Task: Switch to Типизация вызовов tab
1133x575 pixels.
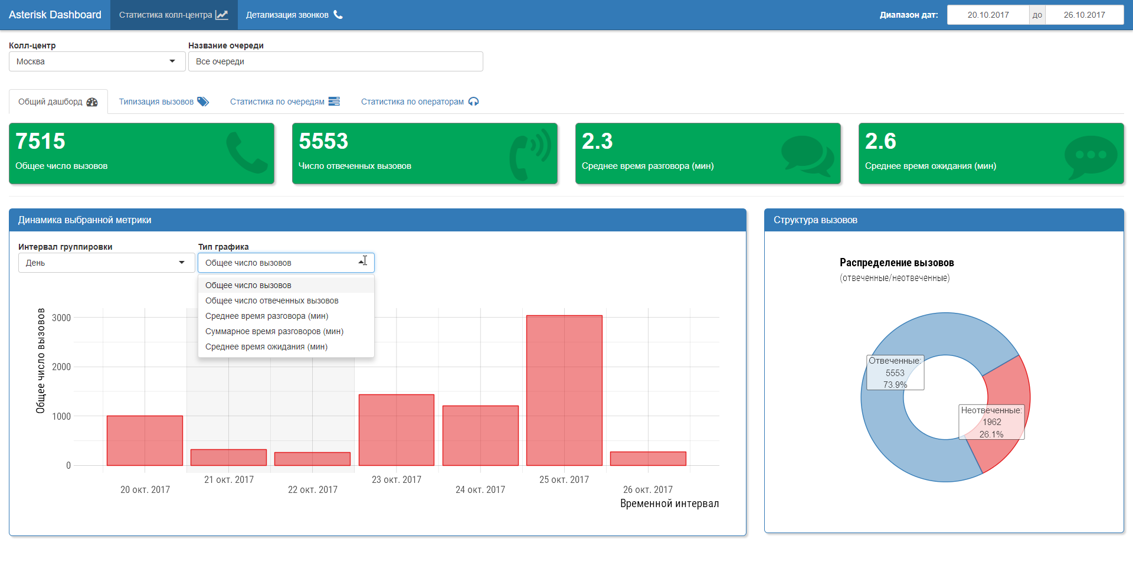Action: (164, 102)
